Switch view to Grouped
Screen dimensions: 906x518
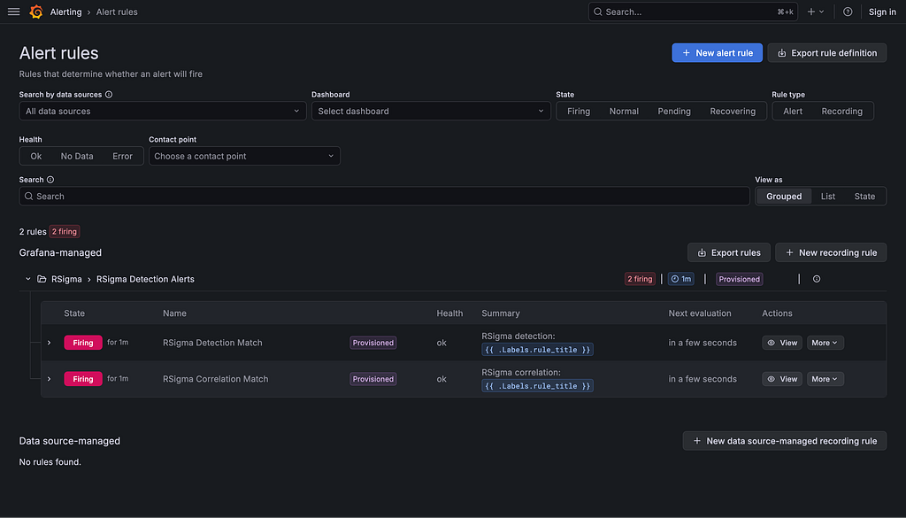784,197
